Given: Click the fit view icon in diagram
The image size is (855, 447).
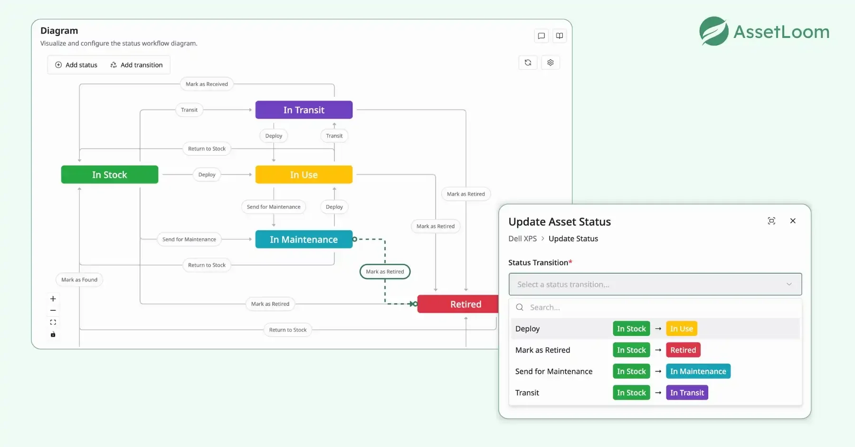Looking at the screenshot, I should click(53, 322).
